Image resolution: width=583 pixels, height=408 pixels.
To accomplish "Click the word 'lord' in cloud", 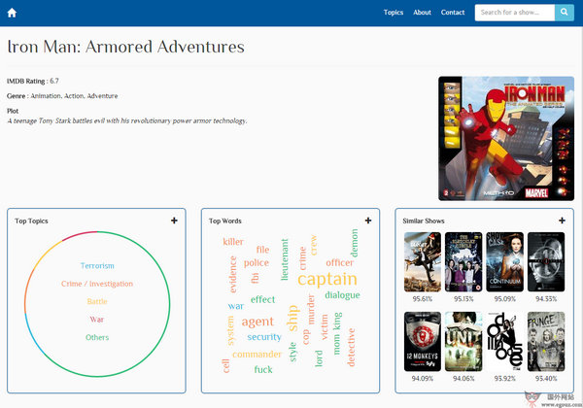I will (x=319, y=358).
